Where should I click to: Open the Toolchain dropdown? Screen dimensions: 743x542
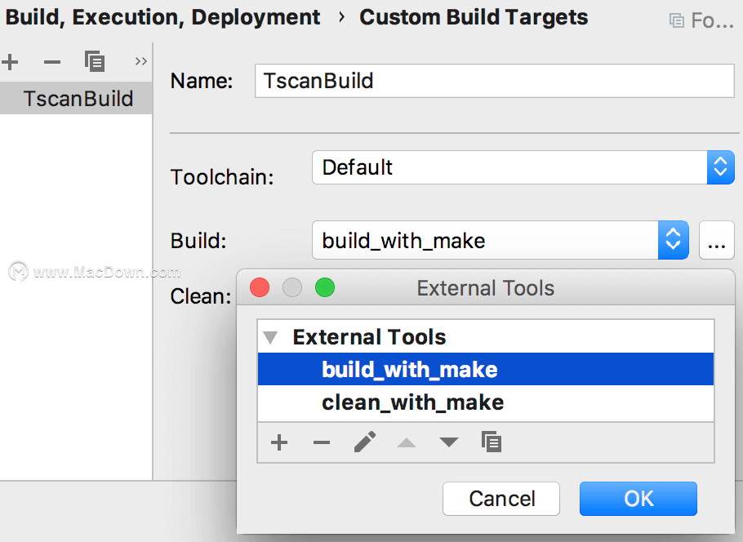(523, 167)
